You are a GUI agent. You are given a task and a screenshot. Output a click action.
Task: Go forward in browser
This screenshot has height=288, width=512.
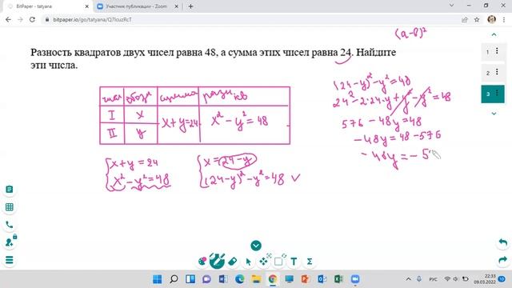(x=20, y=19)
